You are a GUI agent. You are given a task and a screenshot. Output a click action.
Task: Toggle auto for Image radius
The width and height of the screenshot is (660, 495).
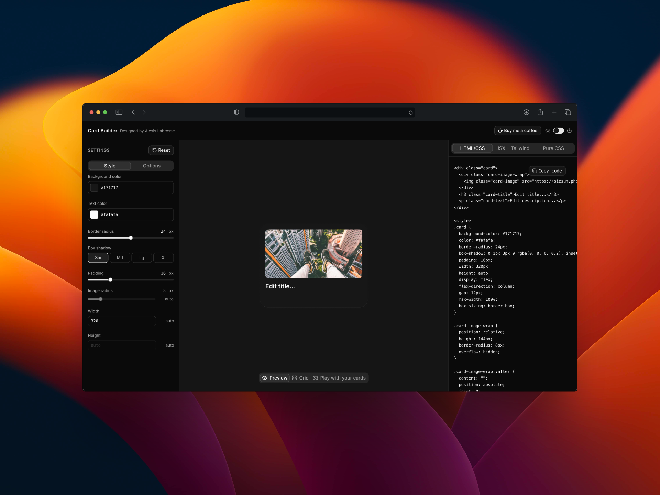coord(169,299)
